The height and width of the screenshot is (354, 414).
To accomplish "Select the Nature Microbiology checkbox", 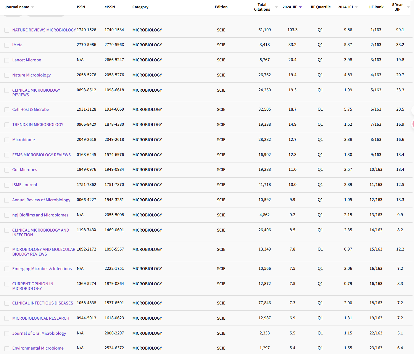I will (x=7, y=75).
